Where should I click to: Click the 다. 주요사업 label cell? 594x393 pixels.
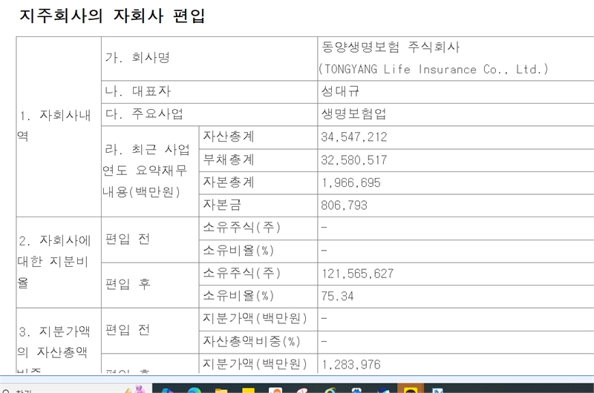coord(209,114)
